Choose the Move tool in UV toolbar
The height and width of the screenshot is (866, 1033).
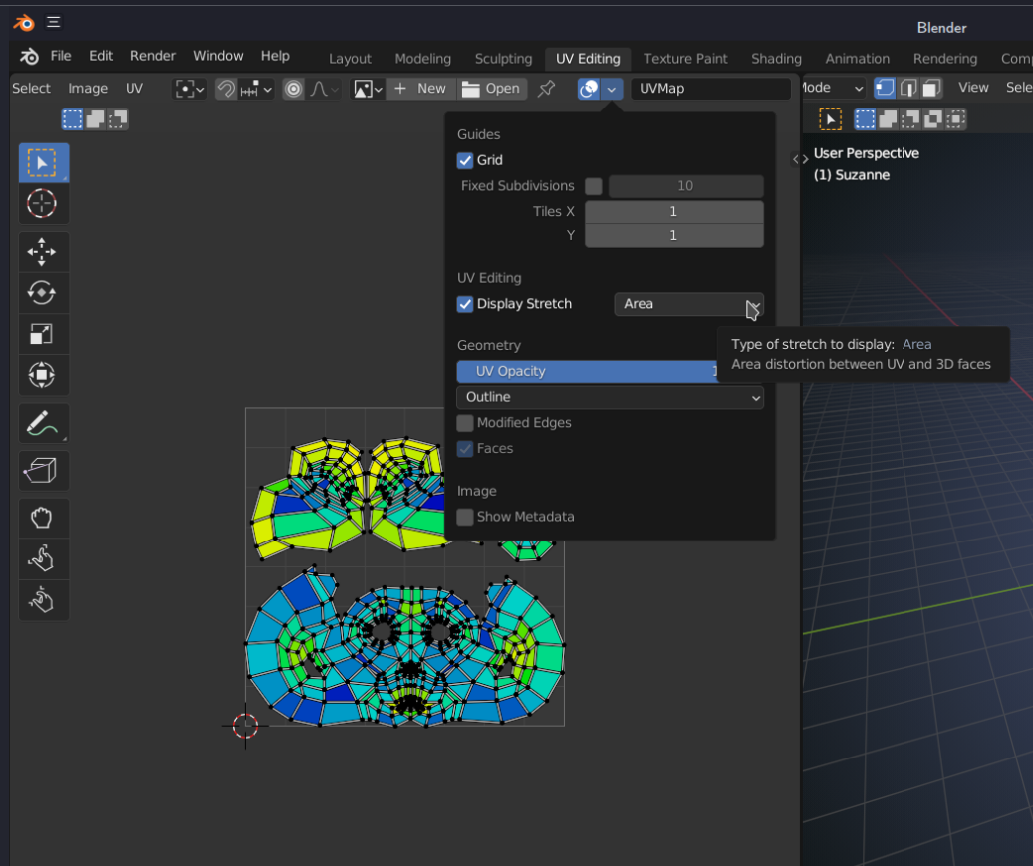(x=44, y=252)
